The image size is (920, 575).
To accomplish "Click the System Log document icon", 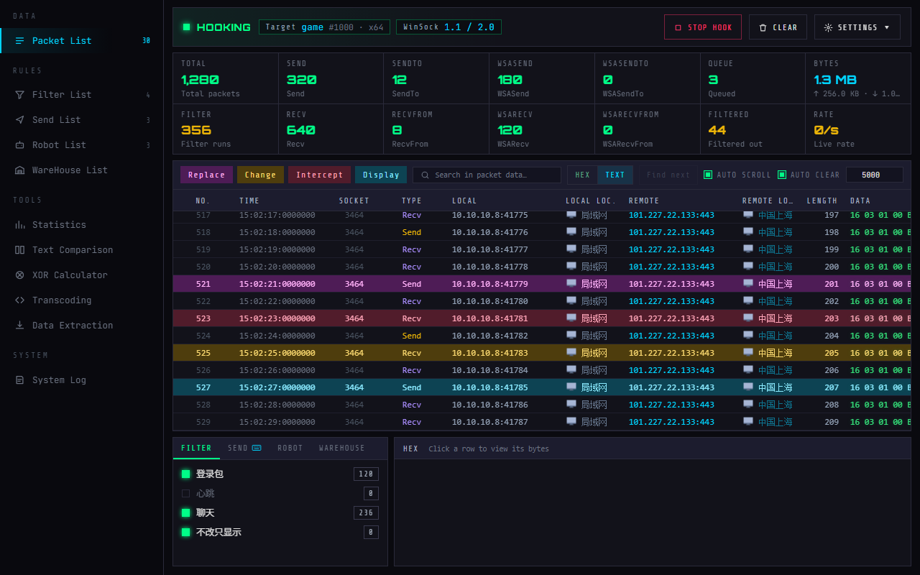I will pyautogui.click(x=19, y=380).
